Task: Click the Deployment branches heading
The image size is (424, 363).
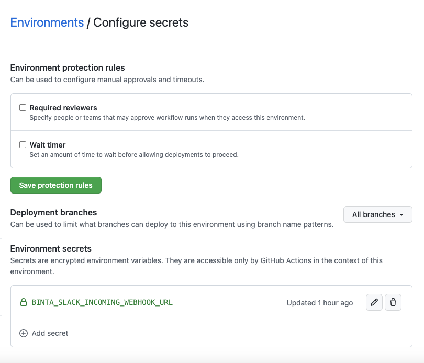Action: 53,212
